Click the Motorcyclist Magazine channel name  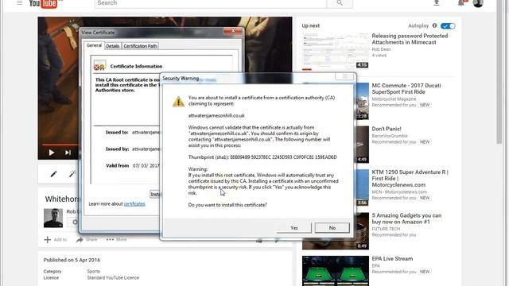[x=394, y=99]
